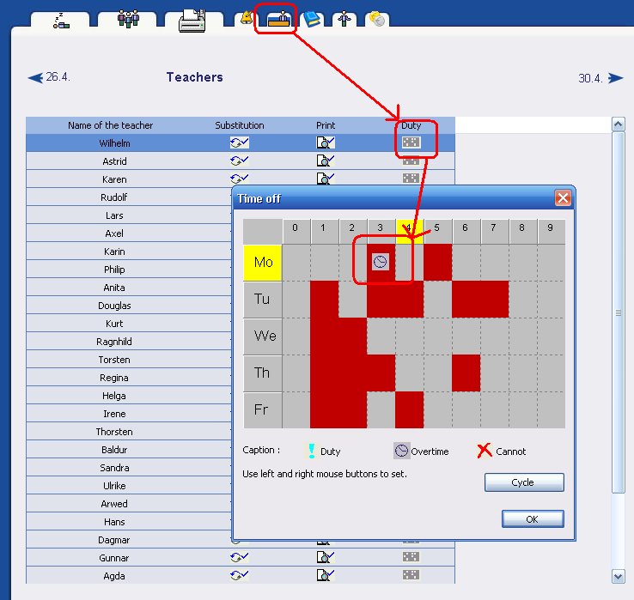Toggle Friday period 4 red cell

[409, 409]
